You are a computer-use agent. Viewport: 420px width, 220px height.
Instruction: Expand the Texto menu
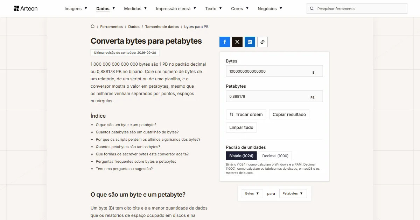coord(213,9)
